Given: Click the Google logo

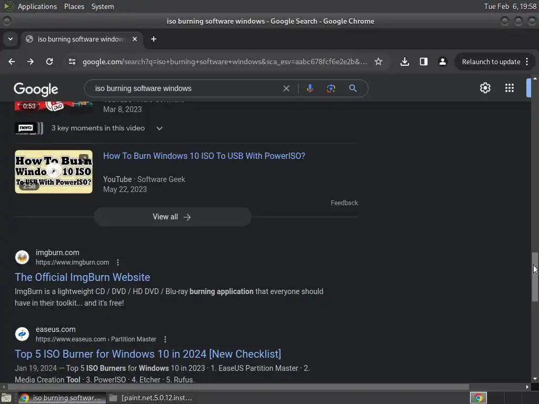Looking at the screenshot, I should point(36,89).
